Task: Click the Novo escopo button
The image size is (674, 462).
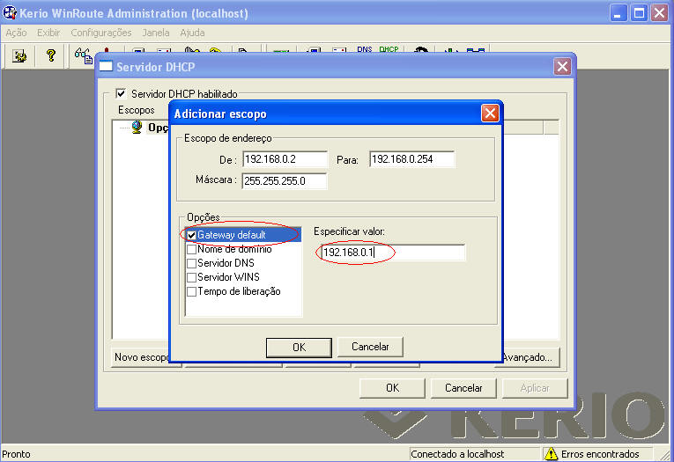Action: 141,357
